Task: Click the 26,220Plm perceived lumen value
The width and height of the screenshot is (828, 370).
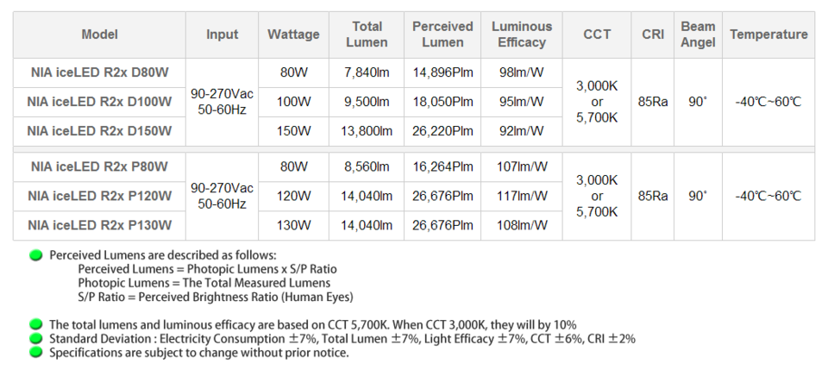Action: point(442,131)
